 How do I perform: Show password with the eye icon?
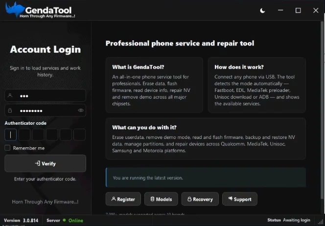(81, 111)
